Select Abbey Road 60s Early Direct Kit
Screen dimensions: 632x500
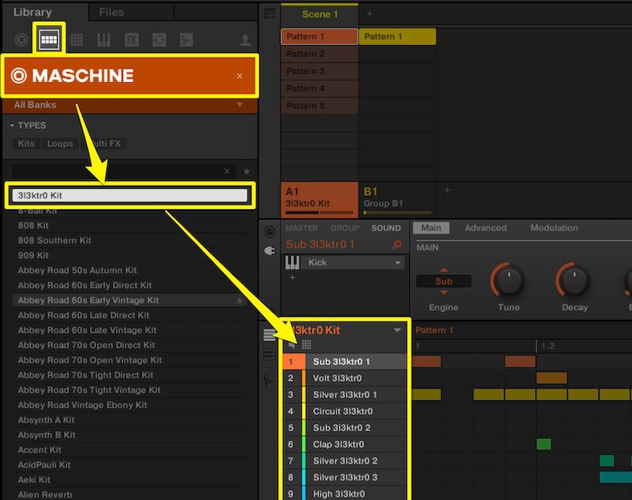tap(130, 285)
